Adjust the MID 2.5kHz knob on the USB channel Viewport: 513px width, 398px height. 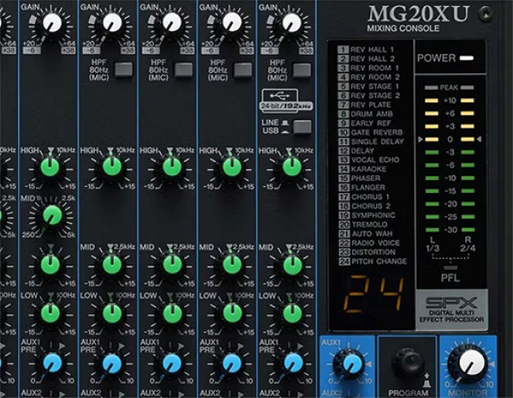coord(291,265)
